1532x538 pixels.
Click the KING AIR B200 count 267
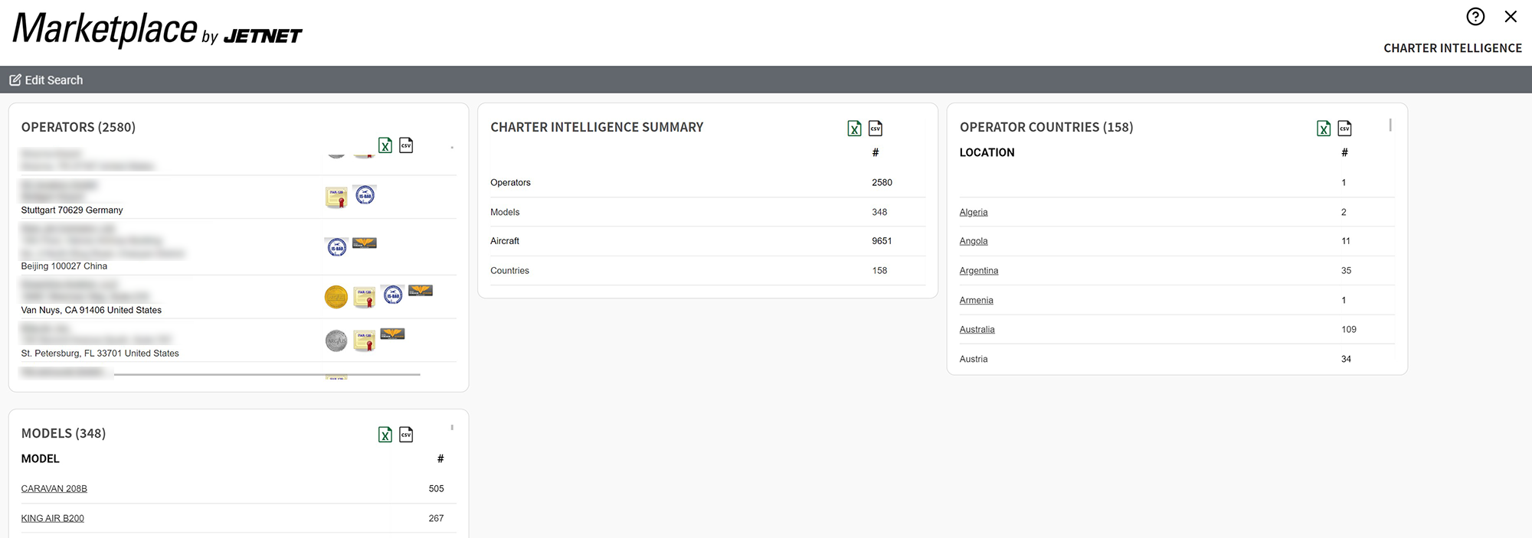437,519
